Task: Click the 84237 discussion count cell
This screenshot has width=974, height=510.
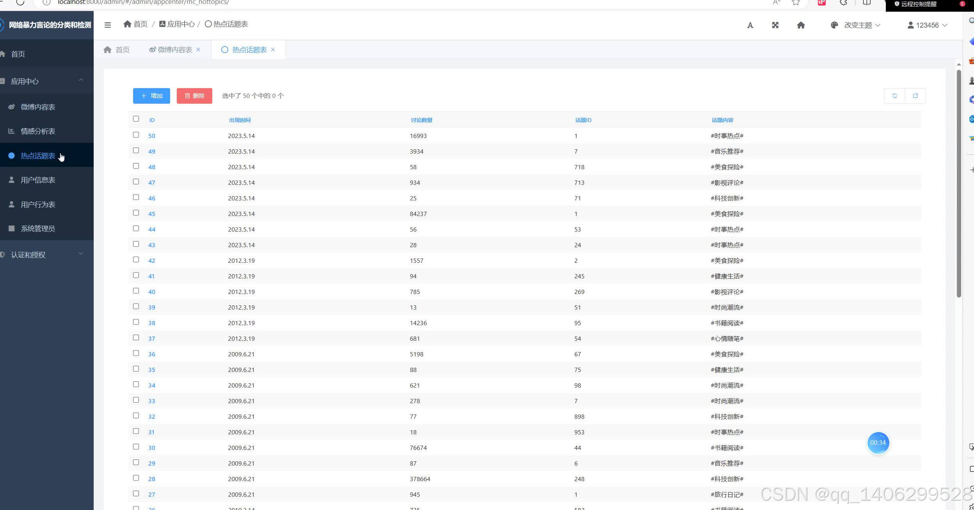Action: [418, 214]
